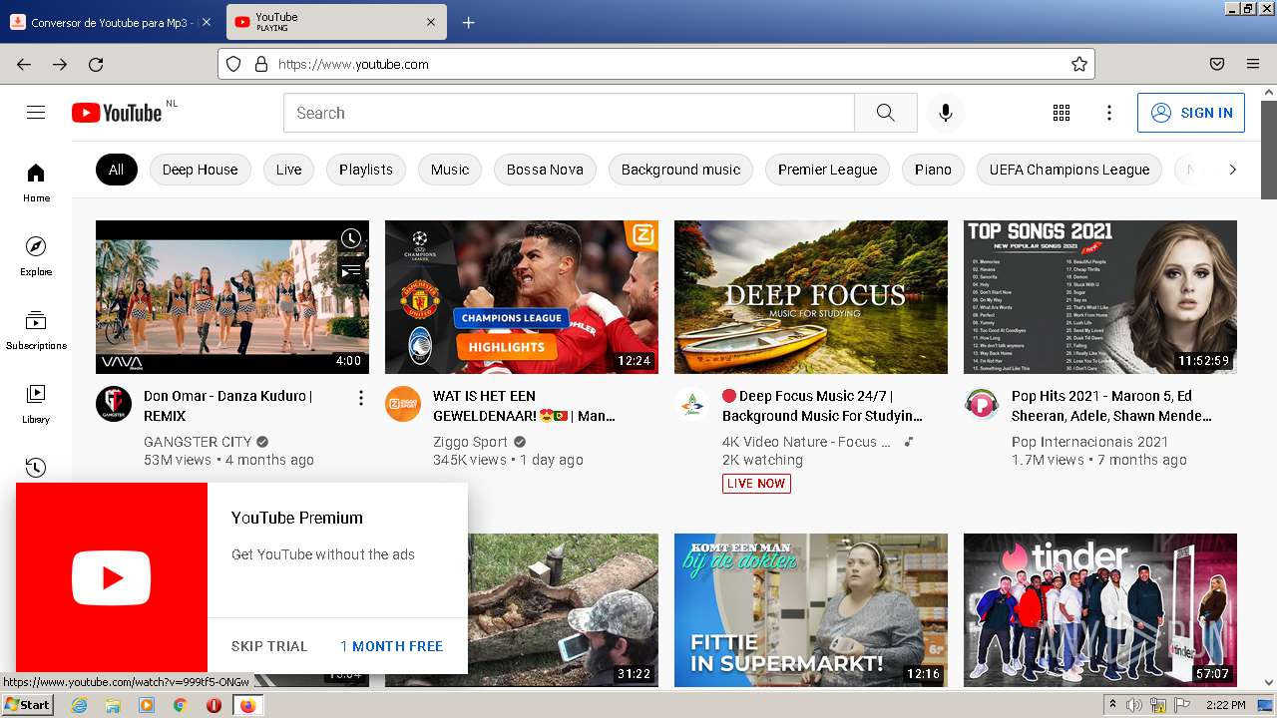Click the browser address bar
The height and width of the screenshot is (718, 1277).
655,64
